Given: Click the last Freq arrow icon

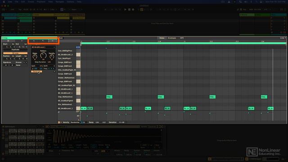Looking at the screenshot, I should (x=54, y=68).
